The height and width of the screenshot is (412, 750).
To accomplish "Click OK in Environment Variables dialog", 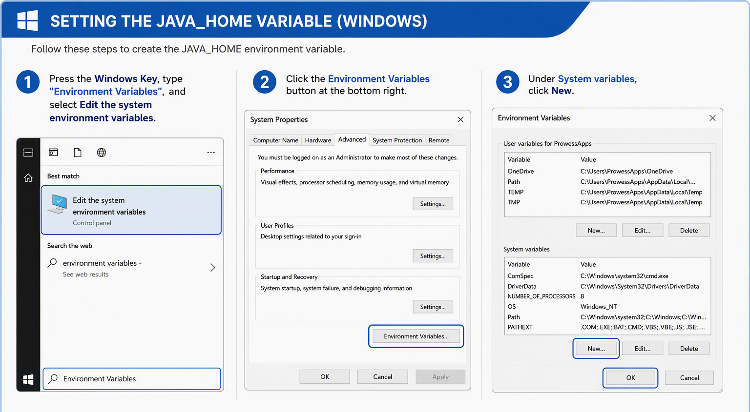I will click(630, 378).
